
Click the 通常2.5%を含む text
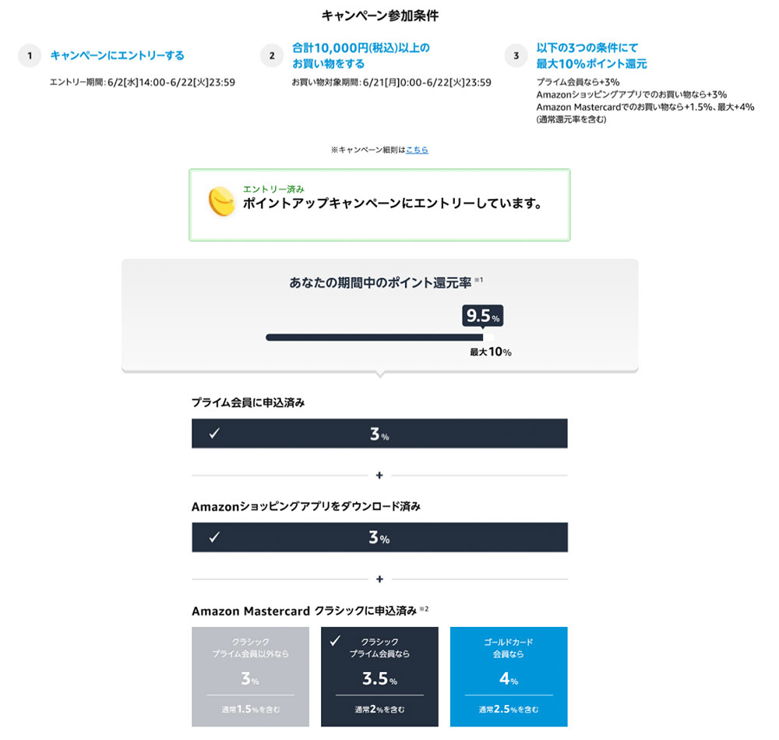click(x=509, y=709)
